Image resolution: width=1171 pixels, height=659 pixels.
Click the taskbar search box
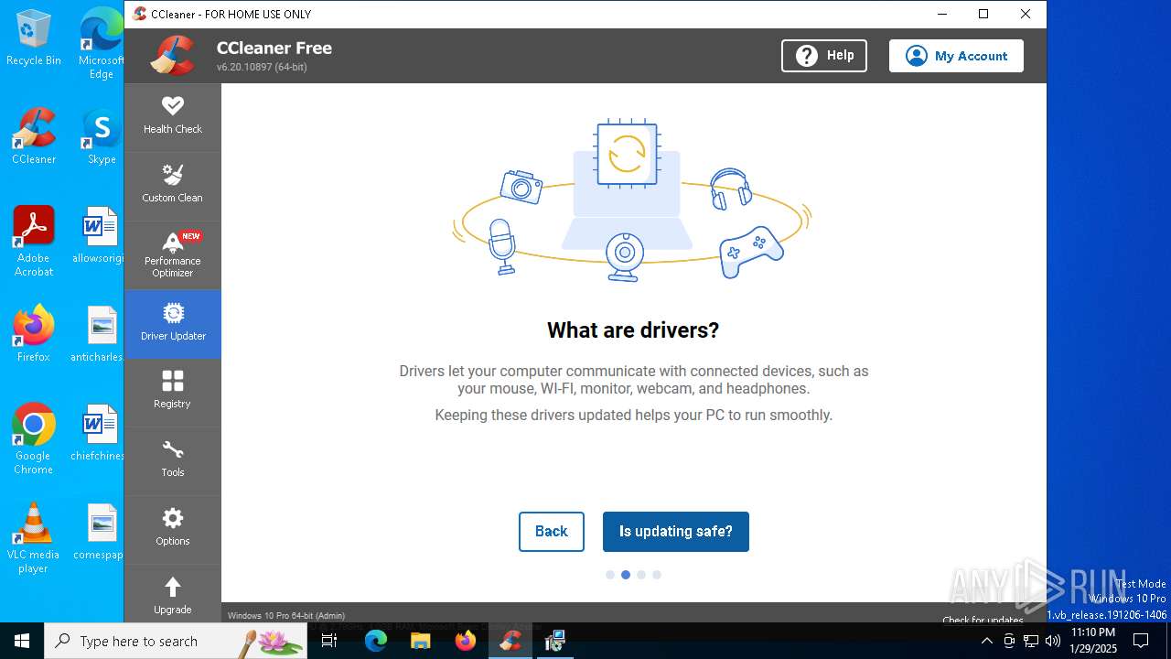177,641
